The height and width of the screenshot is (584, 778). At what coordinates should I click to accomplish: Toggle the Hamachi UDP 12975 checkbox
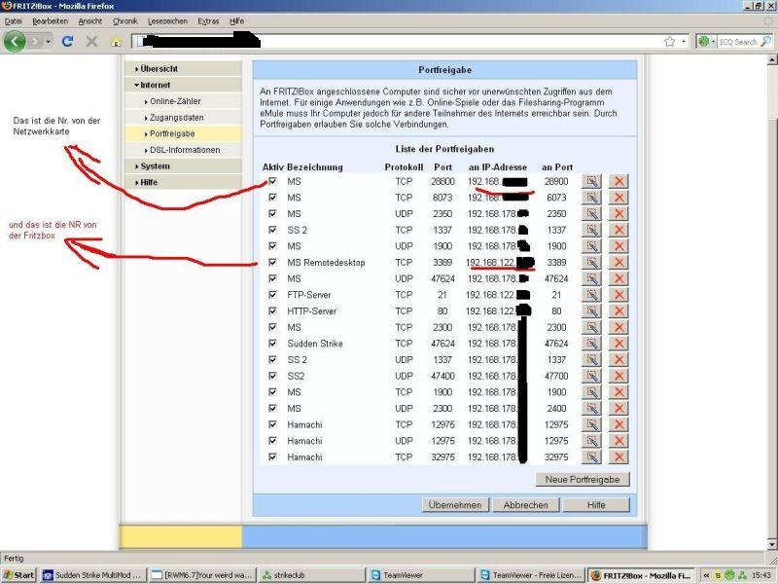click(272, 441)
